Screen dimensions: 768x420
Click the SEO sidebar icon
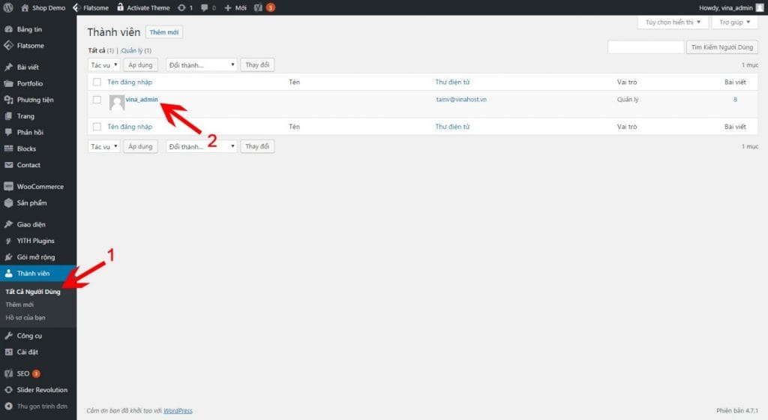tap(8, 373)
